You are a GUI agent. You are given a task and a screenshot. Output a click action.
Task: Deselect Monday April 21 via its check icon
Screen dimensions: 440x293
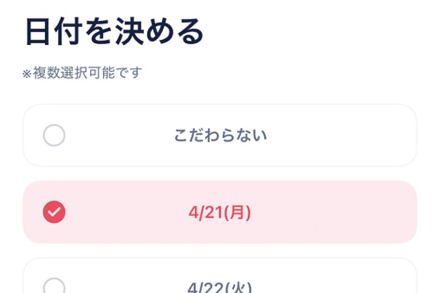54,212
